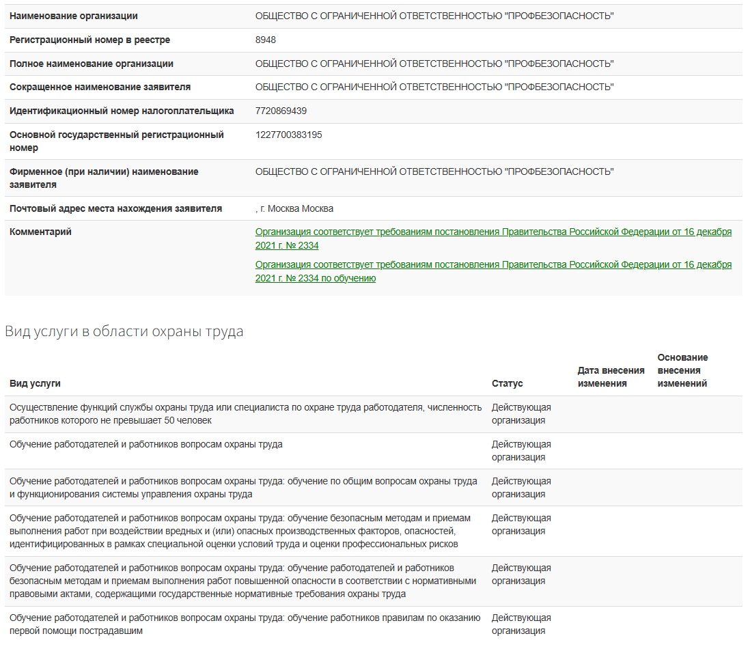This screenshot has height=649, width=750.
Task: Click the 'Наименование организации' field label
Action: click(73, 16)
